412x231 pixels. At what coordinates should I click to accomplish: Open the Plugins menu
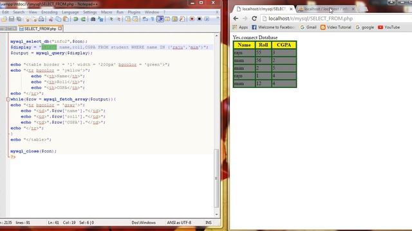[x=134, y=12]
